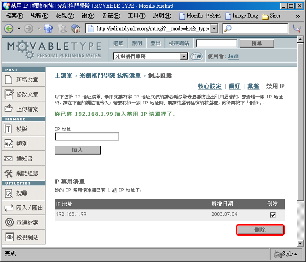
Task: Open the Sizer bookmark folder
Action: point(271,16)
